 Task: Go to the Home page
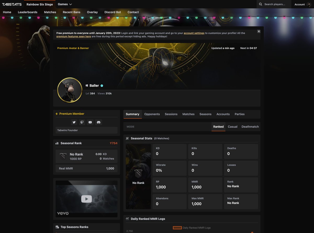(7, 12)
